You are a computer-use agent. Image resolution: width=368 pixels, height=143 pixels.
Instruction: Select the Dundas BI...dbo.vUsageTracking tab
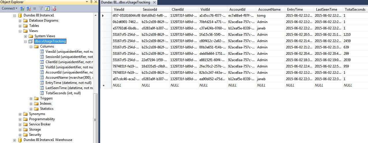[126, 2]
